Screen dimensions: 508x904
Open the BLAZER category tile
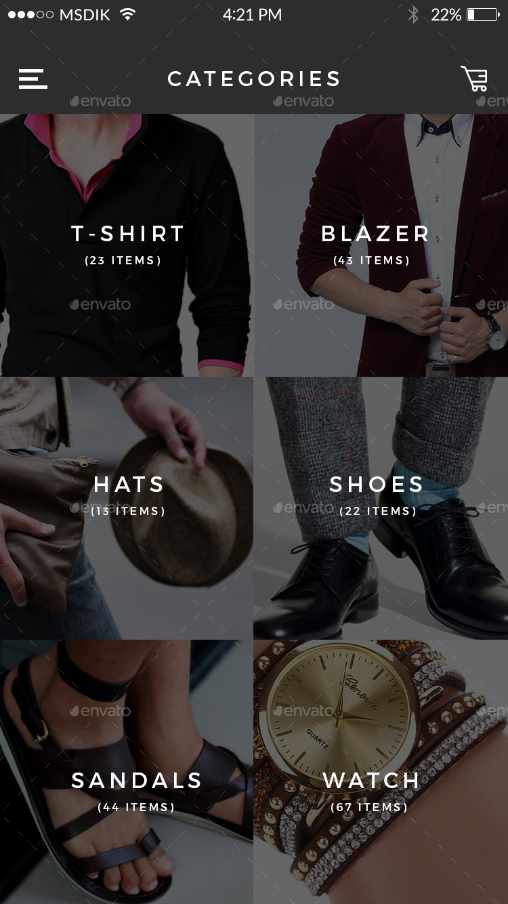coord(381,245)
